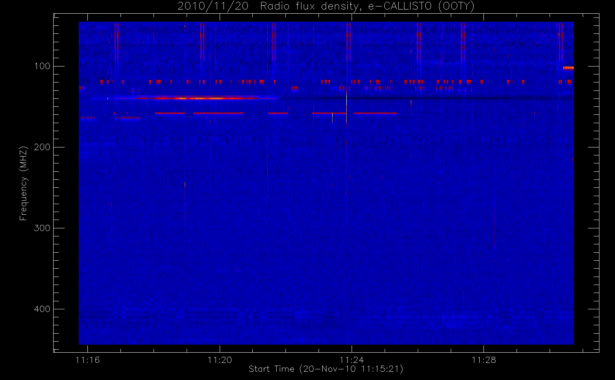
Task: Click the orange burst at the top-right edge near 100 MHz
Action: point(568,68)
